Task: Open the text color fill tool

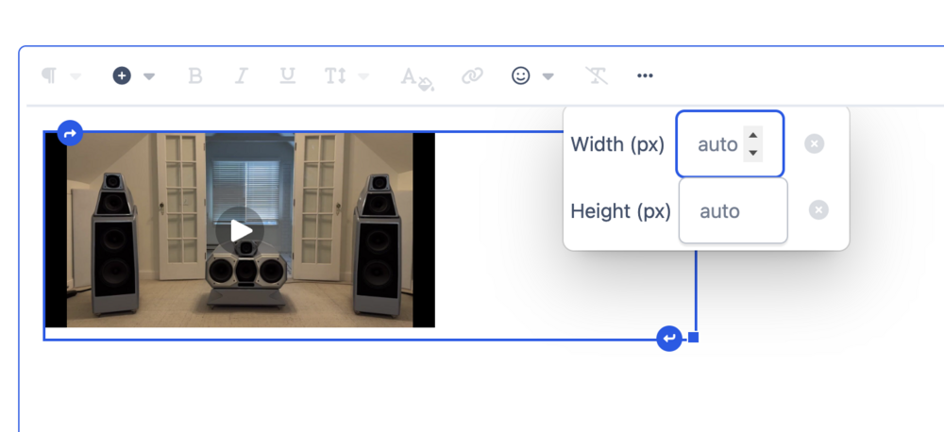Action: 418,78
